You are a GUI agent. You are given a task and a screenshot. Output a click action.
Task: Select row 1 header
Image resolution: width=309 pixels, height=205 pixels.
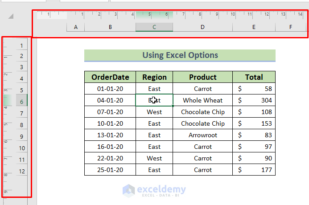coord(21,45)
